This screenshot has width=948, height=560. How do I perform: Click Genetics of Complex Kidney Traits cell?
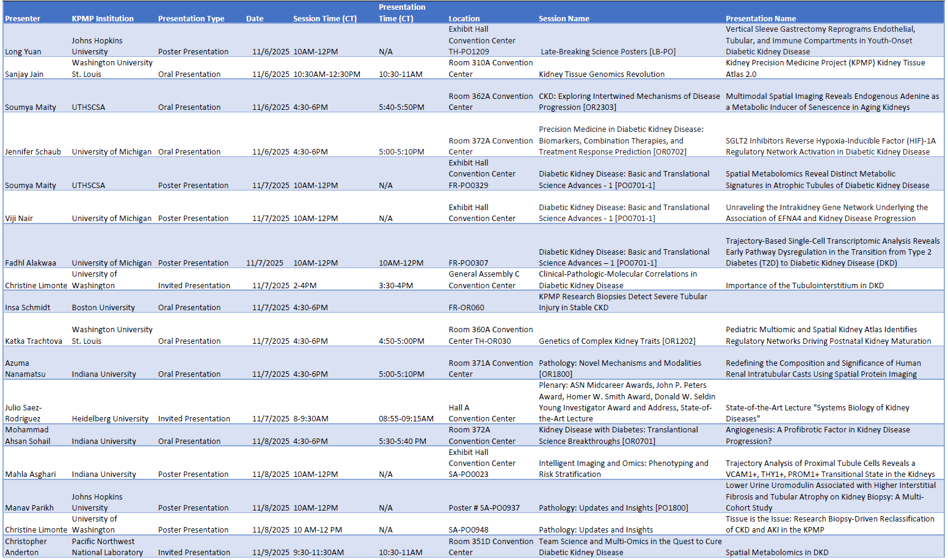[x=617, y=341]
